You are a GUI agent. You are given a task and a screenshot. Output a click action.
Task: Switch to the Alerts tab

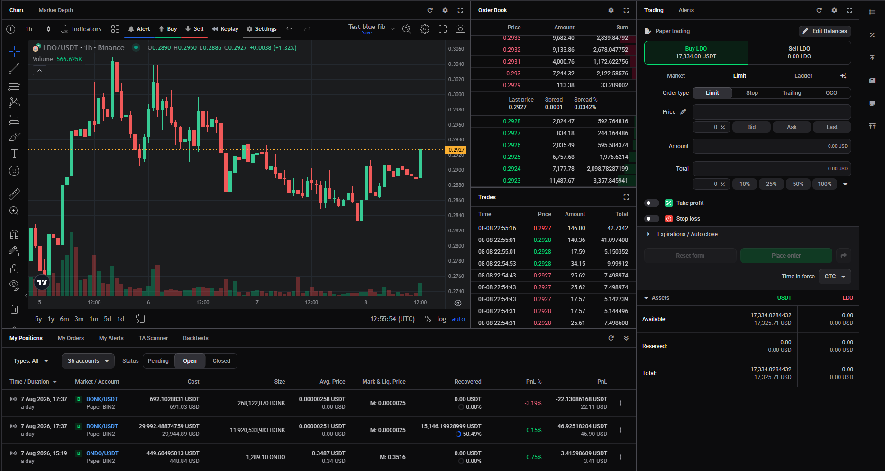point(686,10)
